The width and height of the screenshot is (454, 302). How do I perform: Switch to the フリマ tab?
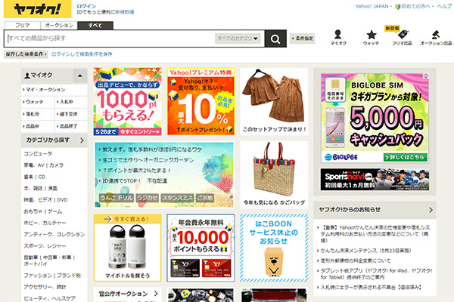point(22,26)
